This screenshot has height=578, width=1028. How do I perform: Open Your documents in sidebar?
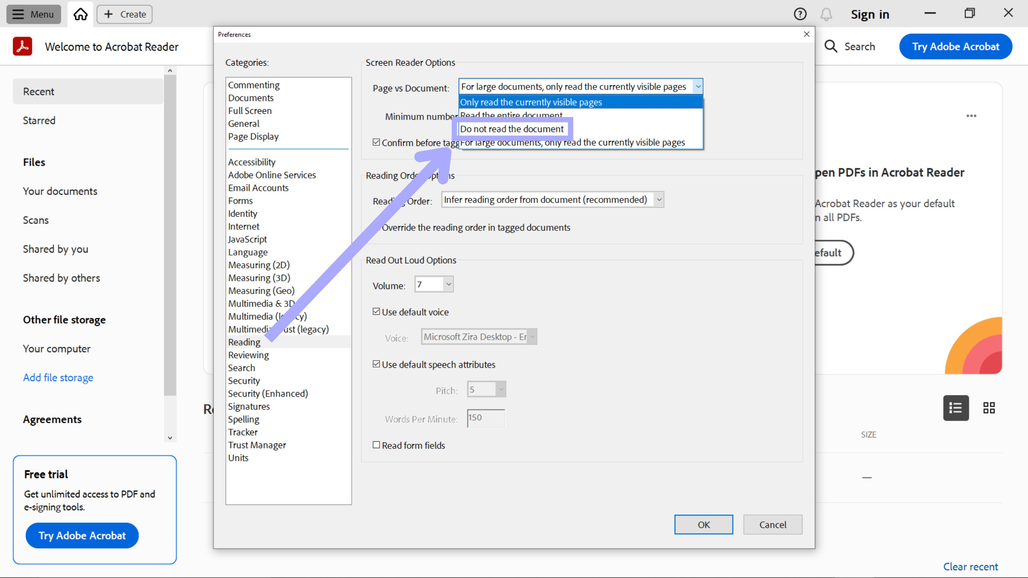pyautogui.click(x=60, y=191)
